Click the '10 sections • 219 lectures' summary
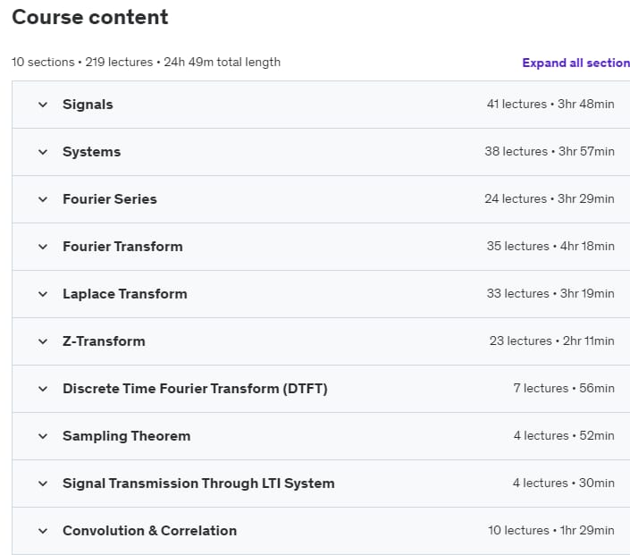Viewport: 630px width, 555px height. (82, 63)
